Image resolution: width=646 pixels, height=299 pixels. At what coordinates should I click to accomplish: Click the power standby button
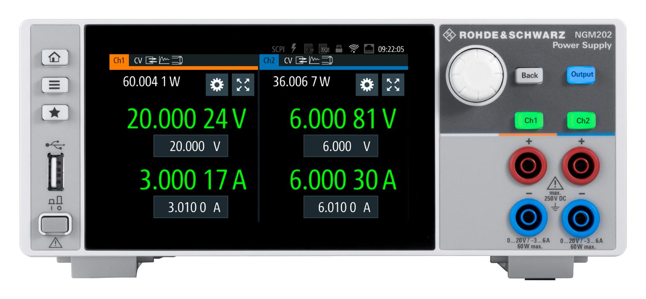coord(55,224)
